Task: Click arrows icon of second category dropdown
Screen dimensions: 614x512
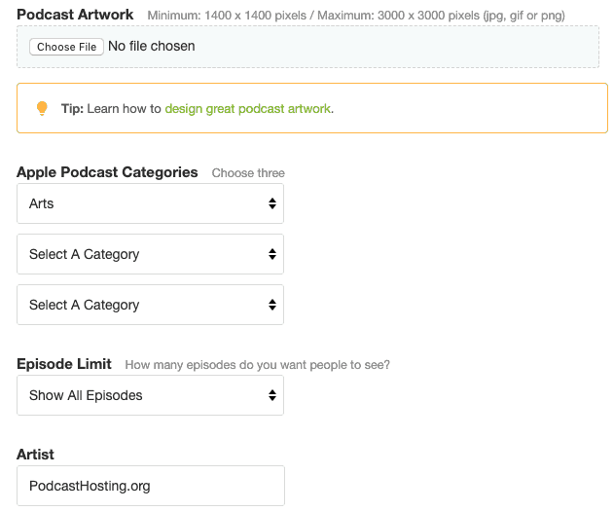Action: coord(272,254)
